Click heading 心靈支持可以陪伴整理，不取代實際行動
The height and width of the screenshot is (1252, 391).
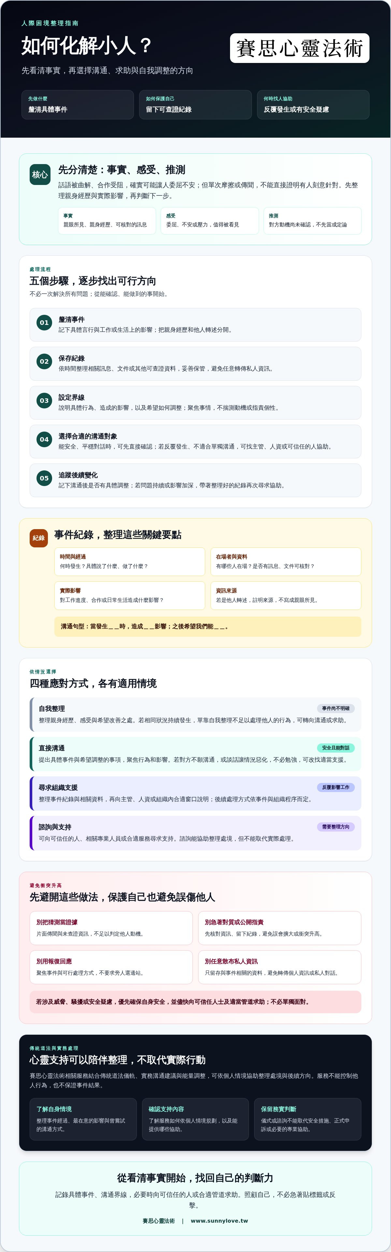118,1060
